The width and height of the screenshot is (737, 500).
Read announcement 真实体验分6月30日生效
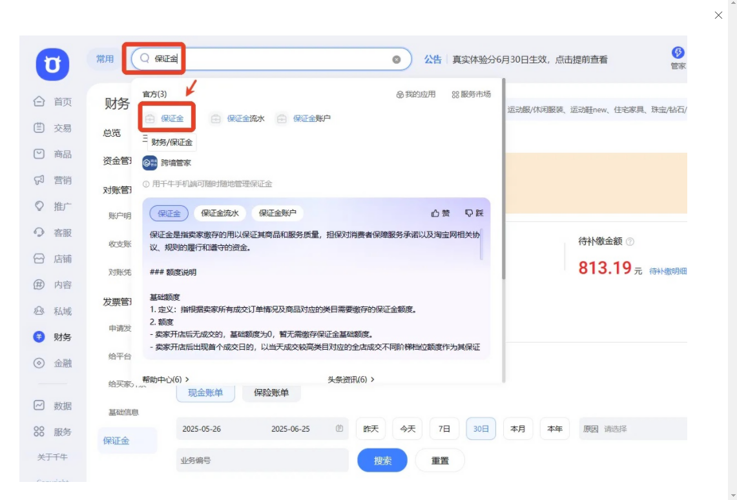(530, 59)
